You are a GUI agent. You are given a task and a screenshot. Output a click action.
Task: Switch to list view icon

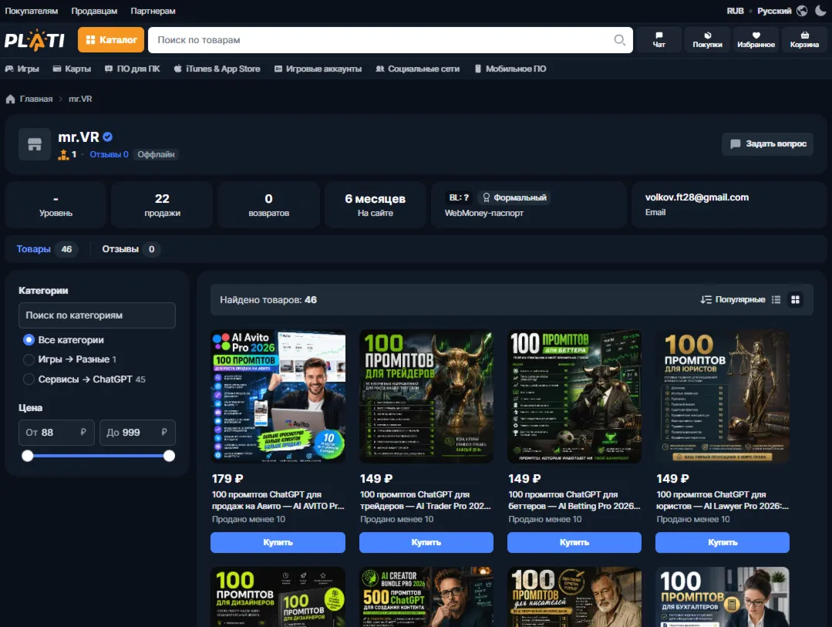click(776, 299)
